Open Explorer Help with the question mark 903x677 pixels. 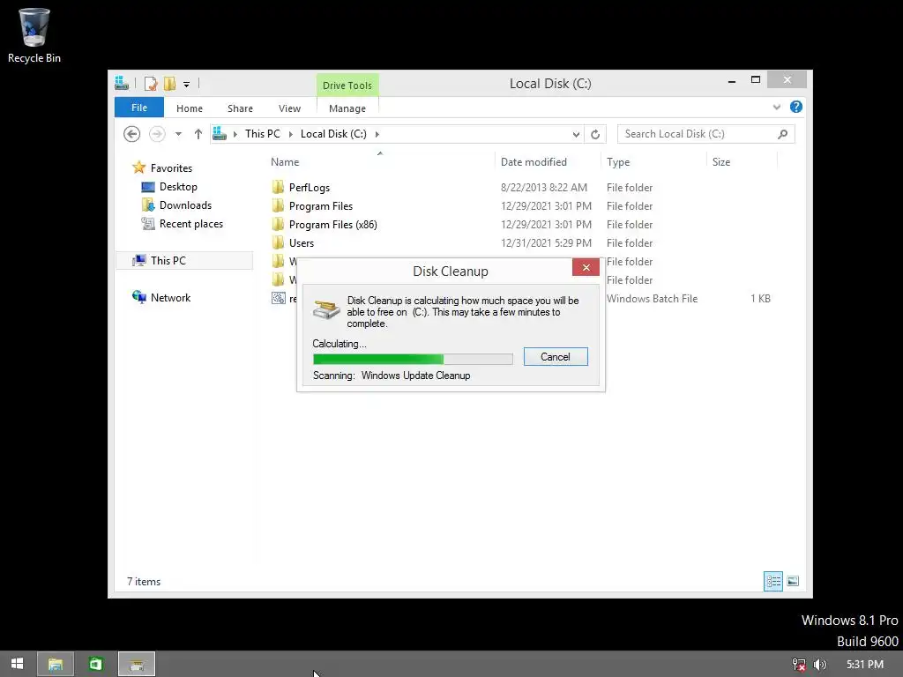(x=796, y=107)
